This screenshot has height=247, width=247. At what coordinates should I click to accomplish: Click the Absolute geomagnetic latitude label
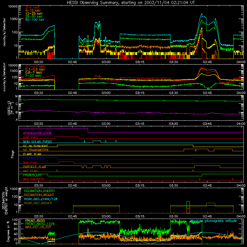[213, 221]
